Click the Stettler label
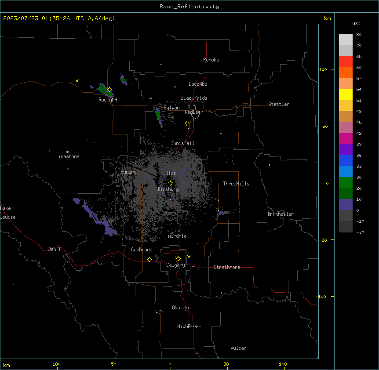The height and width of the screenshot is (370, 379). click(279, 104)
